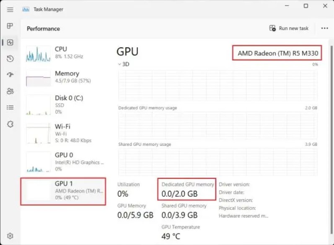This screenshot has height=245, width=334.
Task: Open the hamburger navigation menu
Action: (10, 9)
